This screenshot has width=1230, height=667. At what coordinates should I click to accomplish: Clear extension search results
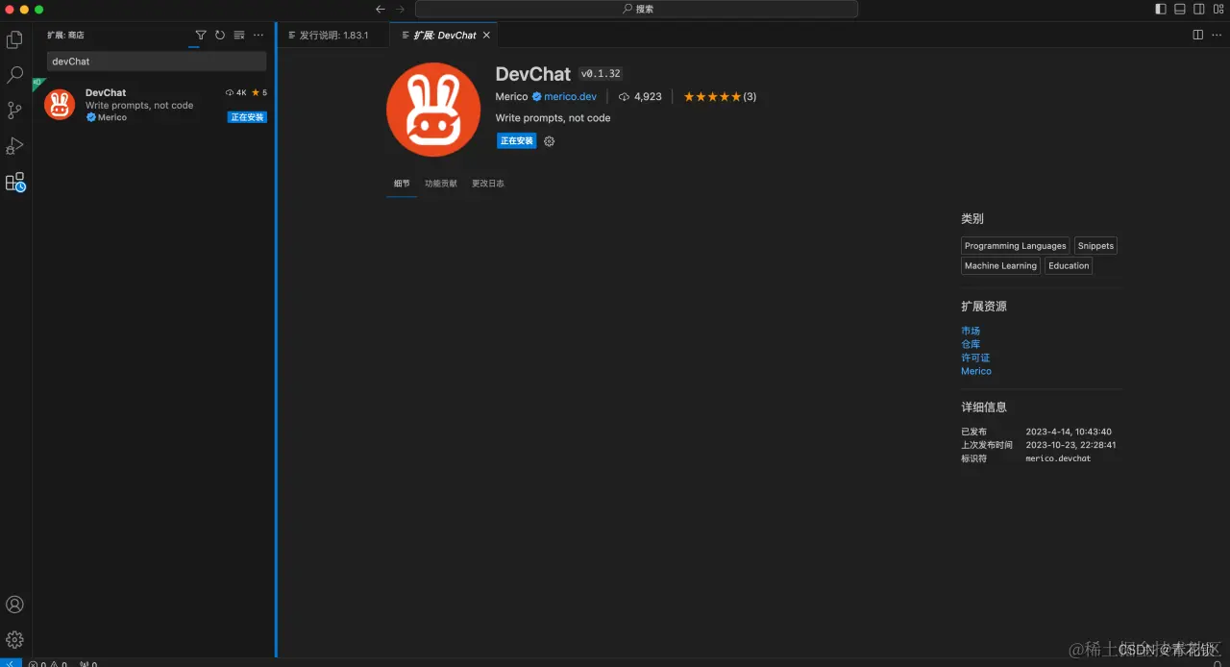pos(239,35)
